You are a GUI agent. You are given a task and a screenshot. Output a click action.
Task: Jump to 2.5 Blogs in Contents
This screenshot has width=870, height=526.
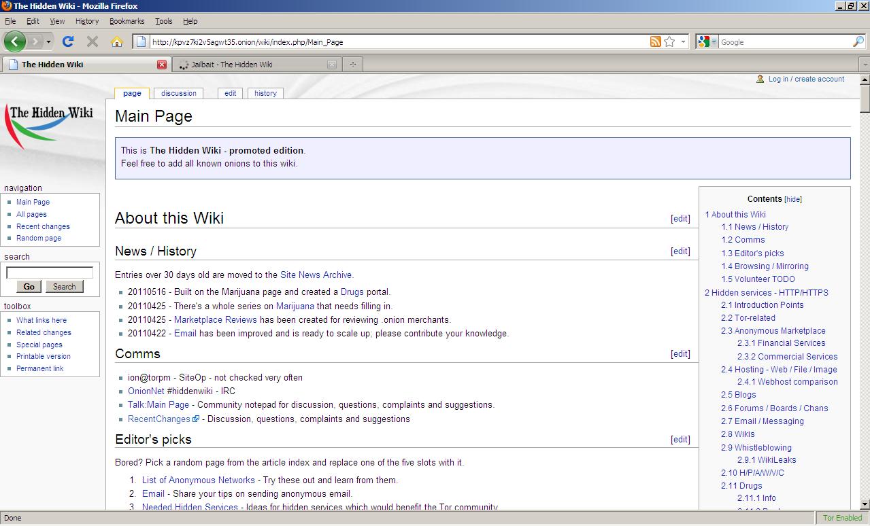click(739, 395)
